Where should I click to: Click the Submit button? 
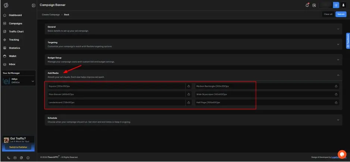[341, 14]
